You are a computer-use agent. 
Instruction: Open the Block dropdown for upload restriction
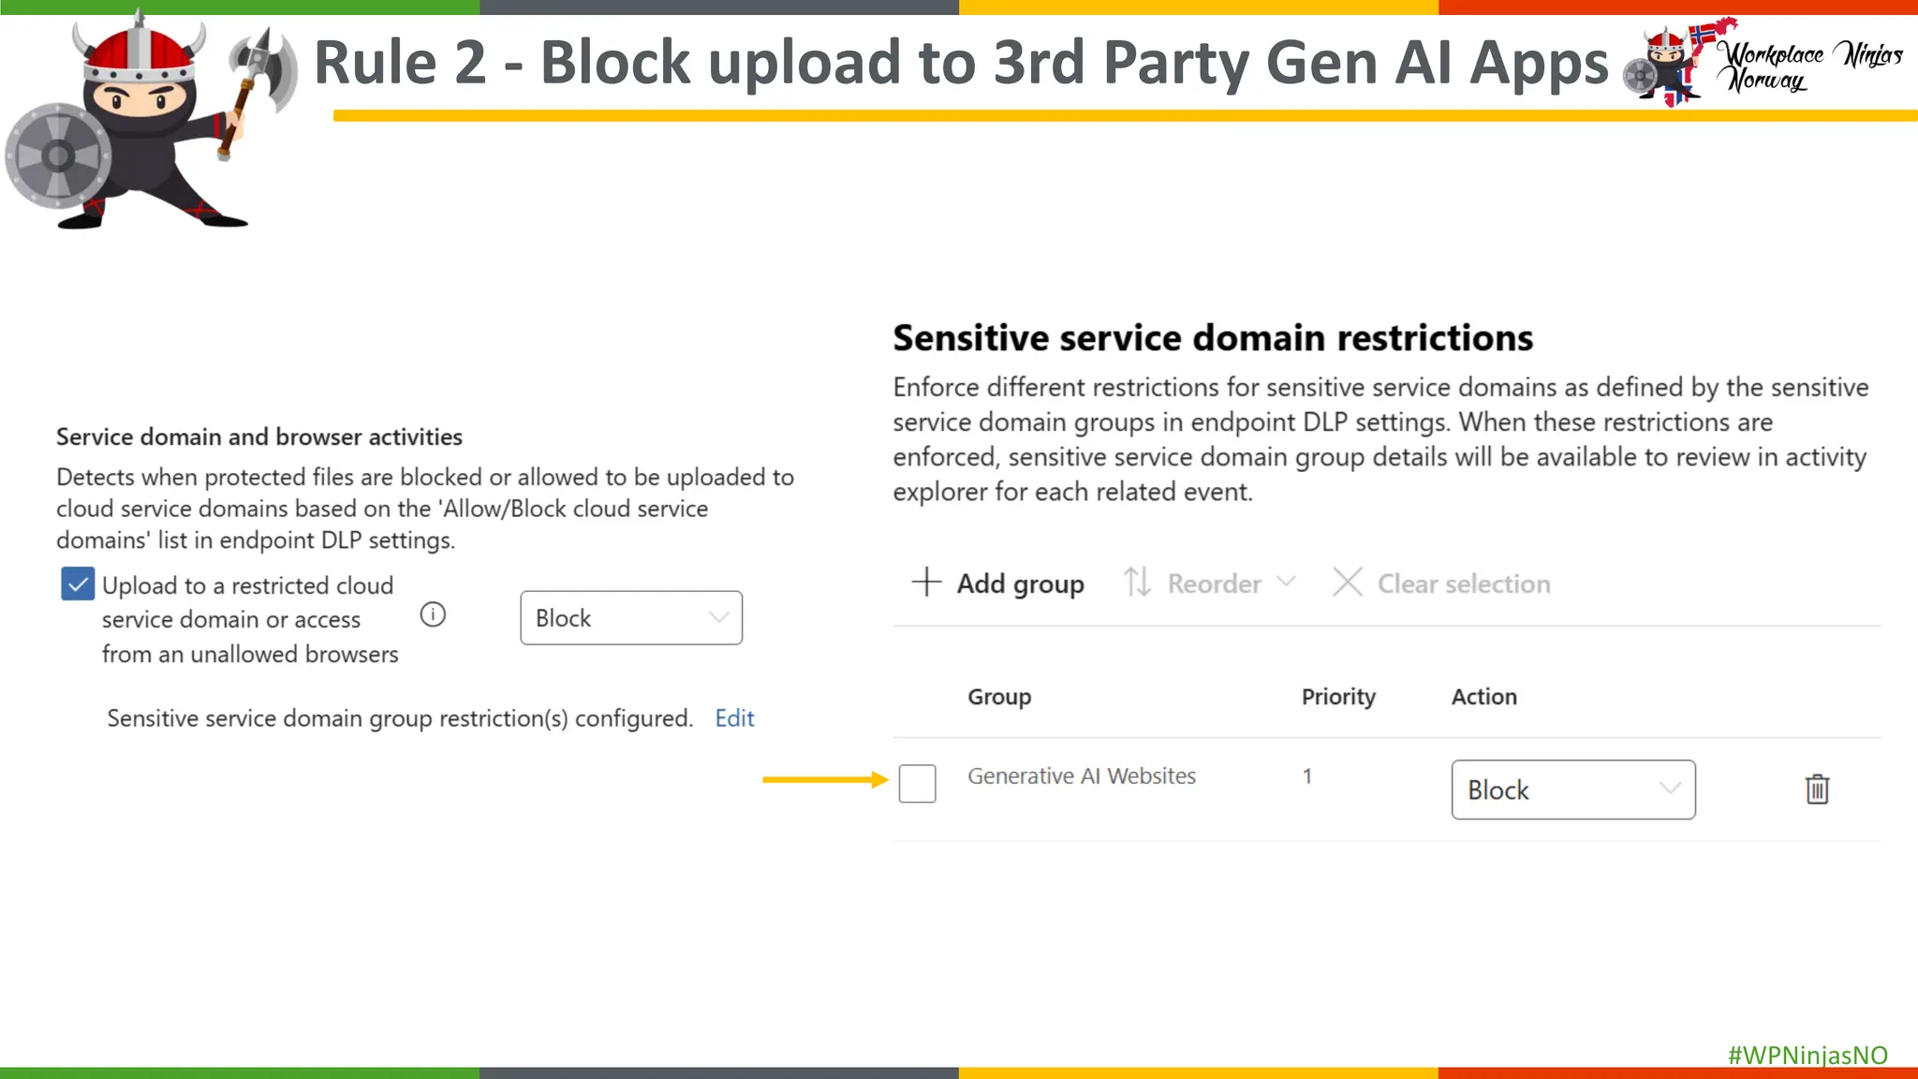pyautogui.click(x=631, y=618)
